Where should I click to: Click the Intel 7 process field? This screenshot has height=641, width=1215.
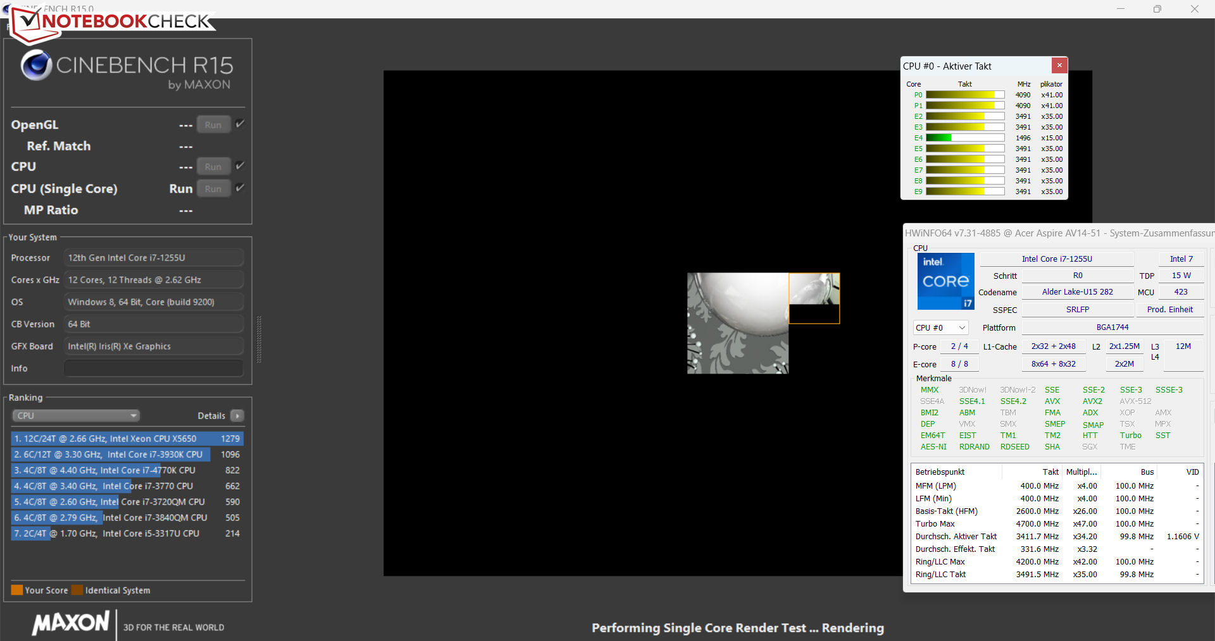click(x=1181, y=259)
